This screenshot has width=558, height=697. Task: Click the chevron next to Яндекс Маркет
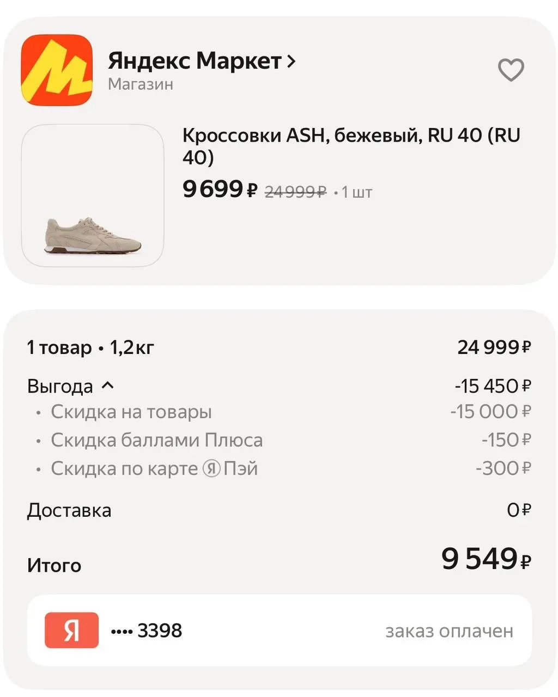292,61
